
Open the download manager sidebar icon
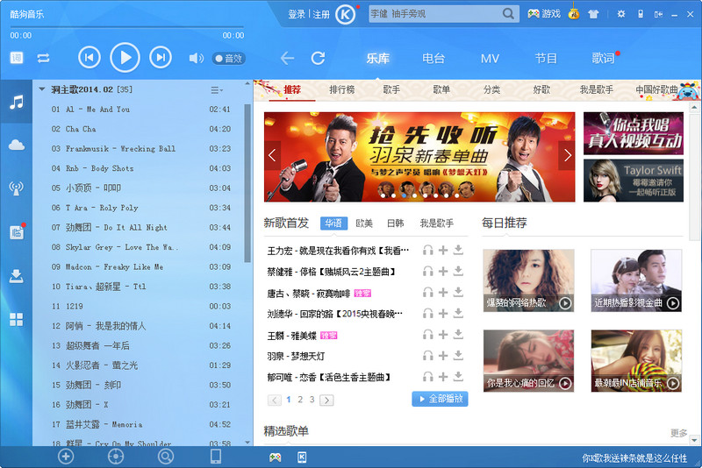tap(16, 276)
